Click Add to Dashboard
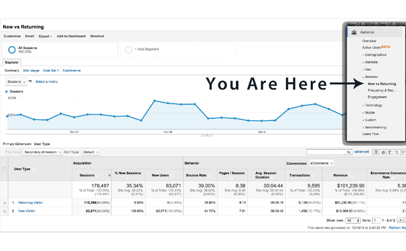Image resolution: width=406 pixels, height=251 pixels. pos(71,36)
